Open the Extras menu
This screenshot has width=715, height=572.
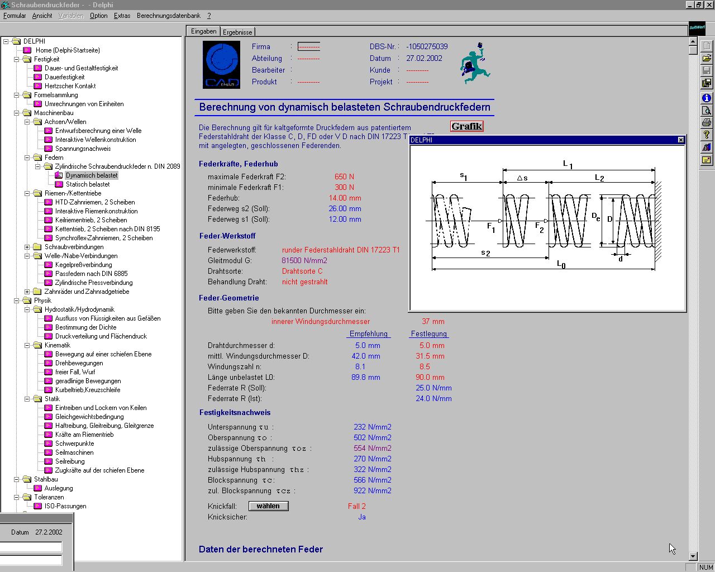122,16
